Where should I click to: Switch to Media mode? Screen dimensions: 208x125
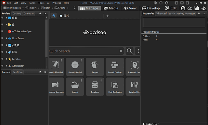pos(111,8)
